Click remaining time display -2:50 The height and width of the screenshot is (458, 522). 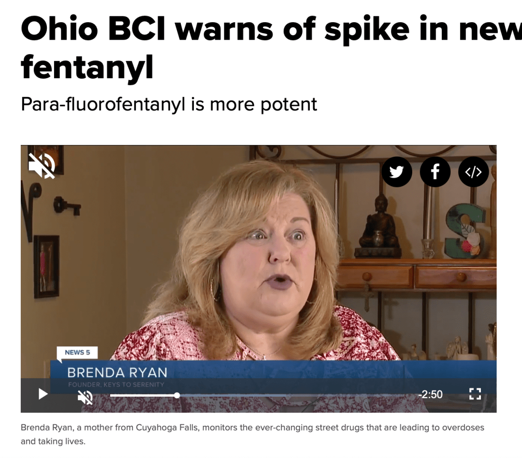click(x=431, y=394)
